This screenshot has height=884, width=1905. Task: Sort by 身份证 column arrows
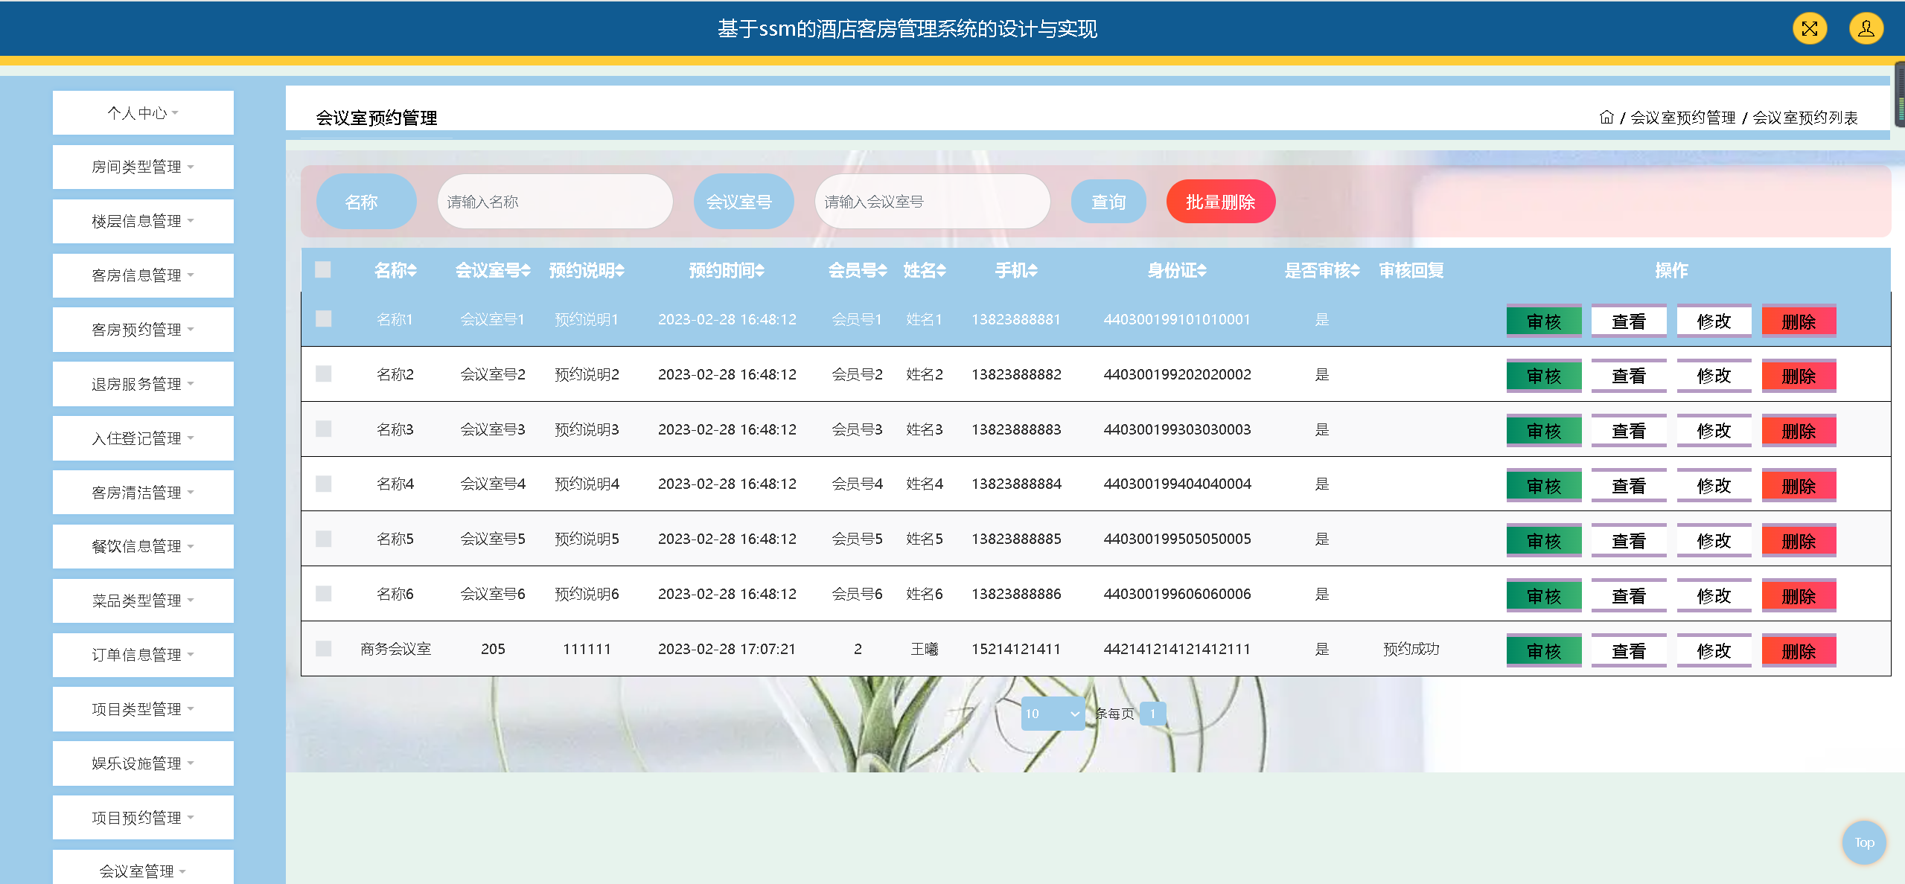coord(1202,271)
